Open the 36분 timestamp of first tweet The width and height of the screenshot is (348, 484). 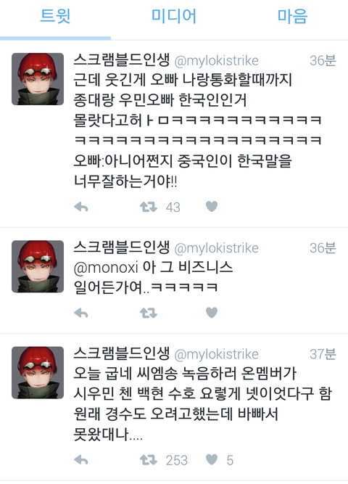point(323,60)
